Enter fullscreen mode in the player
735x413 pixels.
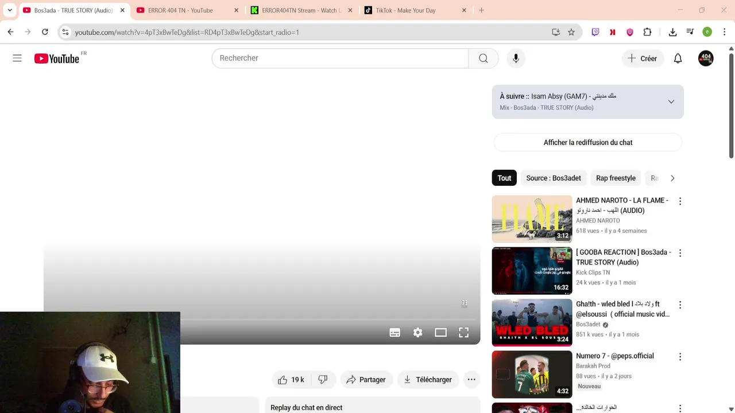coord(464,333)
